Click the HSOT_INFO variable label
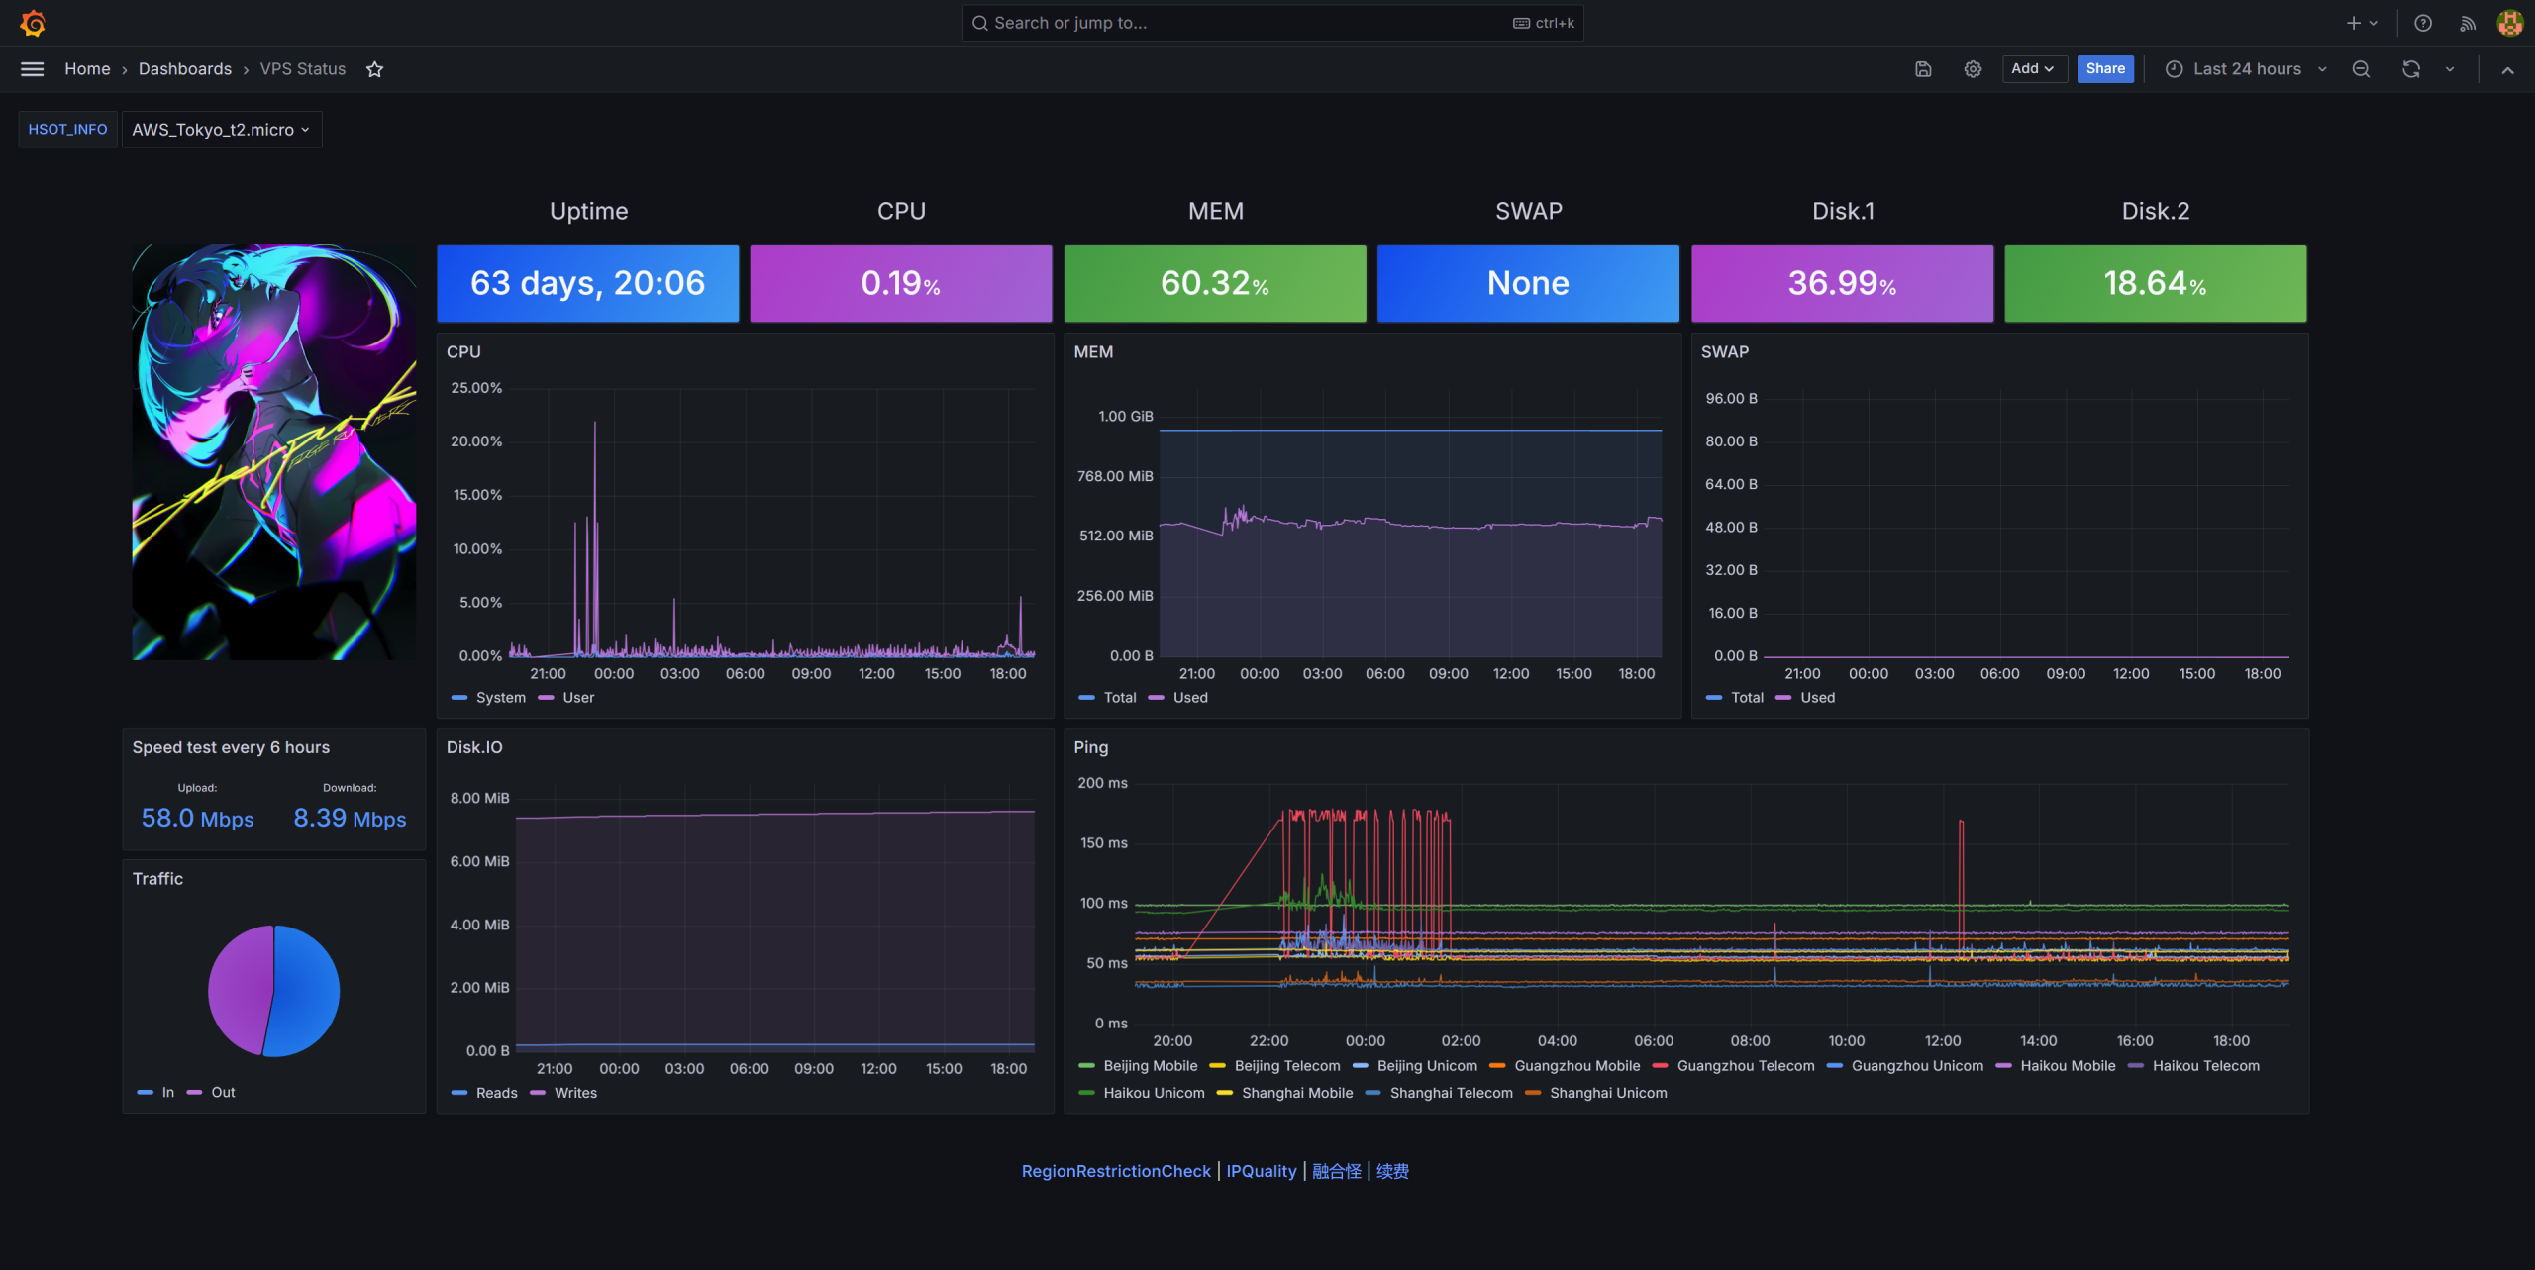 (67, 130)
